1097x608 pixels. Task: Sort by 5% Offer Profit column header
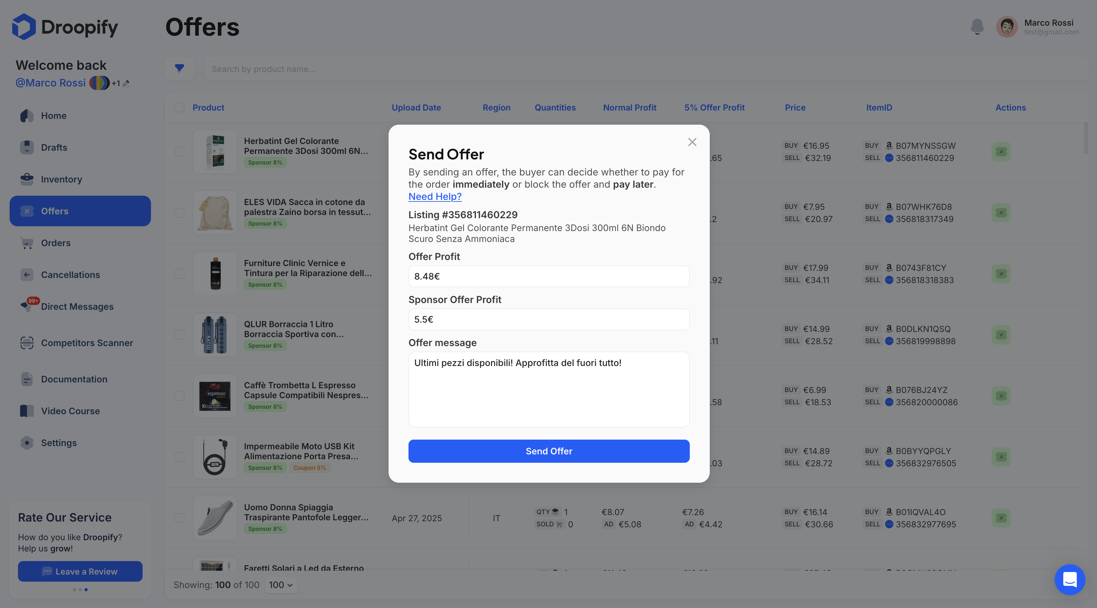click(714, 107)
